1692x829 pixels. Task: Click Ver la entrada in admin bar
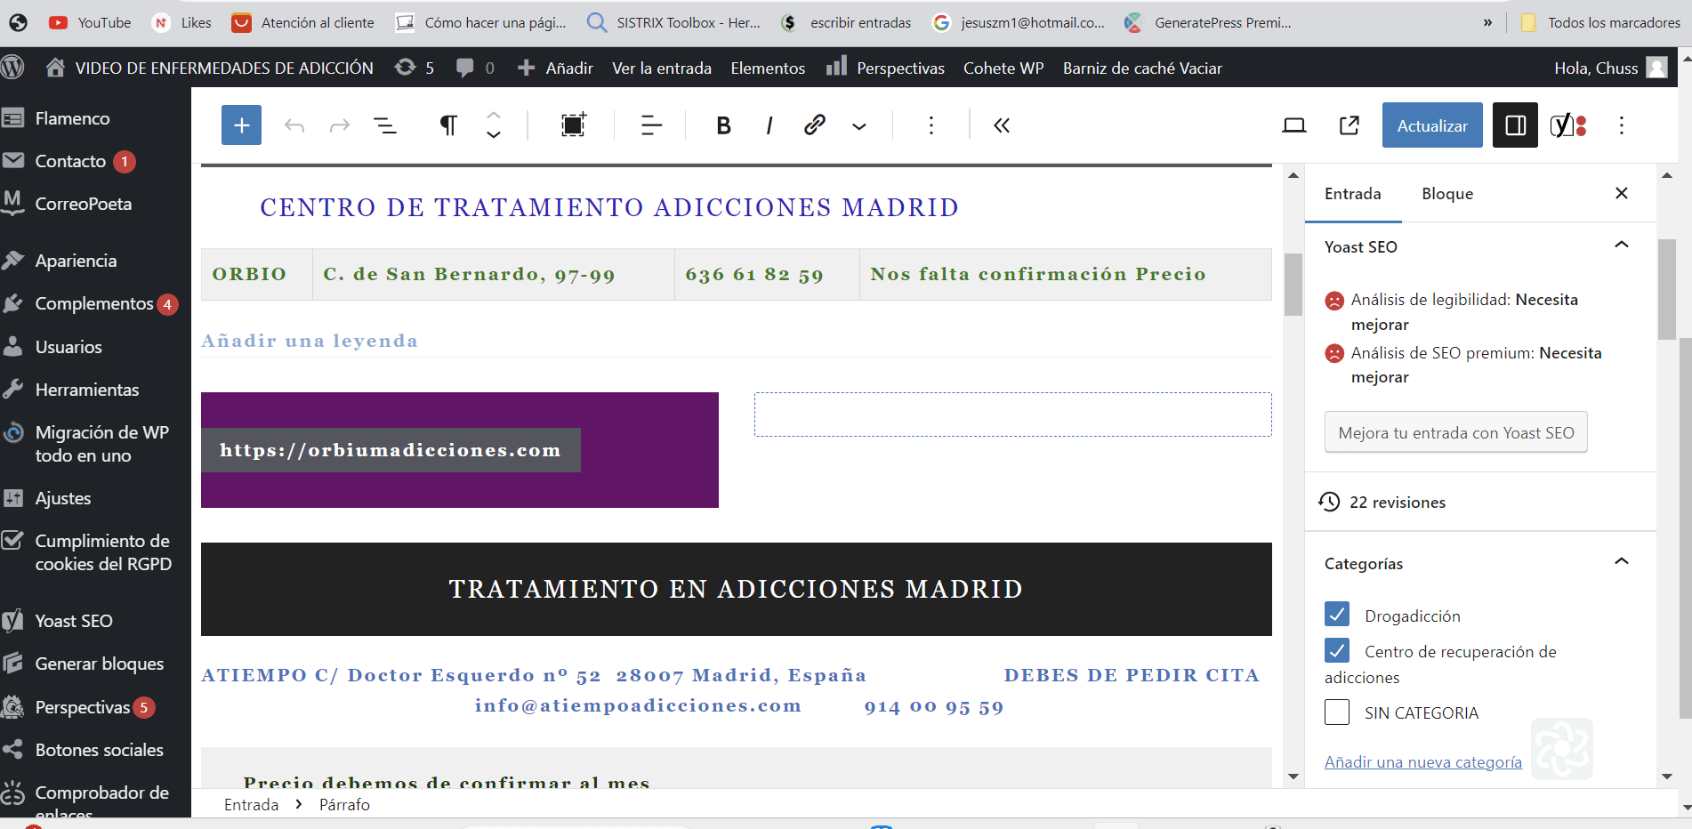point(662,68)
